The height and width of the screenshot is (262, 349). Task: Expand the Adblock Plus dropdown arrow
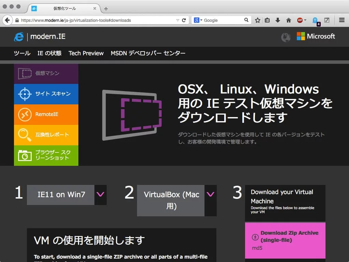[305, 20]
